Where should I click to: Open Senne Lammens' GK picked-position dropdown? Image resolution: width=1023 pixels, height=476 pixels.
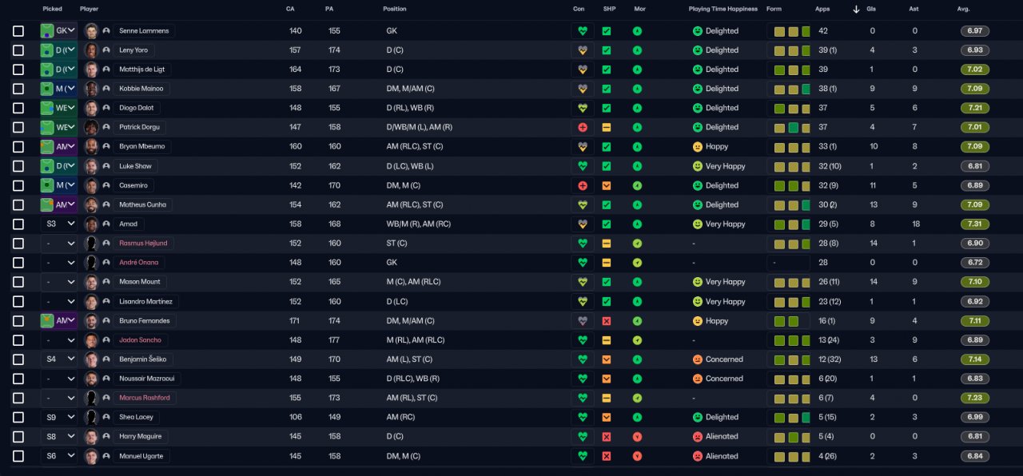(x=71, y=31)
